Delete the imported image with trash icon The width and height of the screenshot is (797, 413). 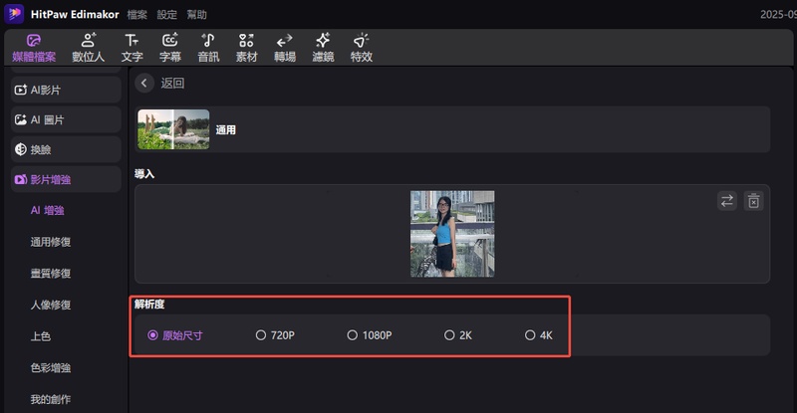pos(754,201)
